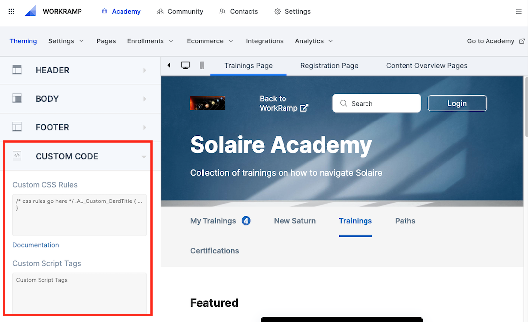528x322 pixels.
Task: Expand the HEADER section
Action: (x=80, y=70)
